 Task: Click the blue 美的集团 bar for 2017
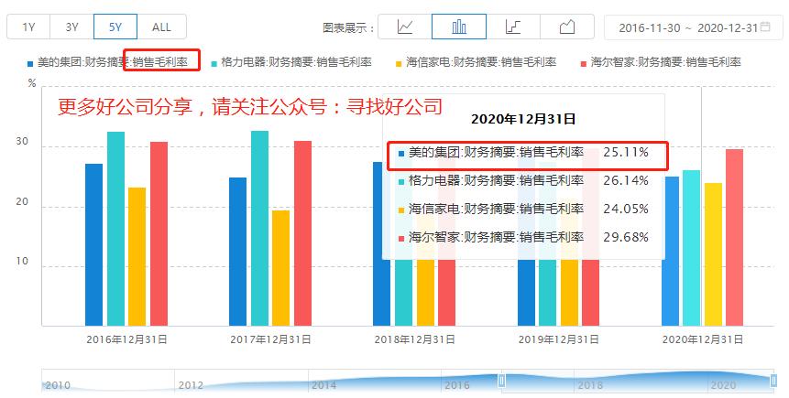[238, 252]
